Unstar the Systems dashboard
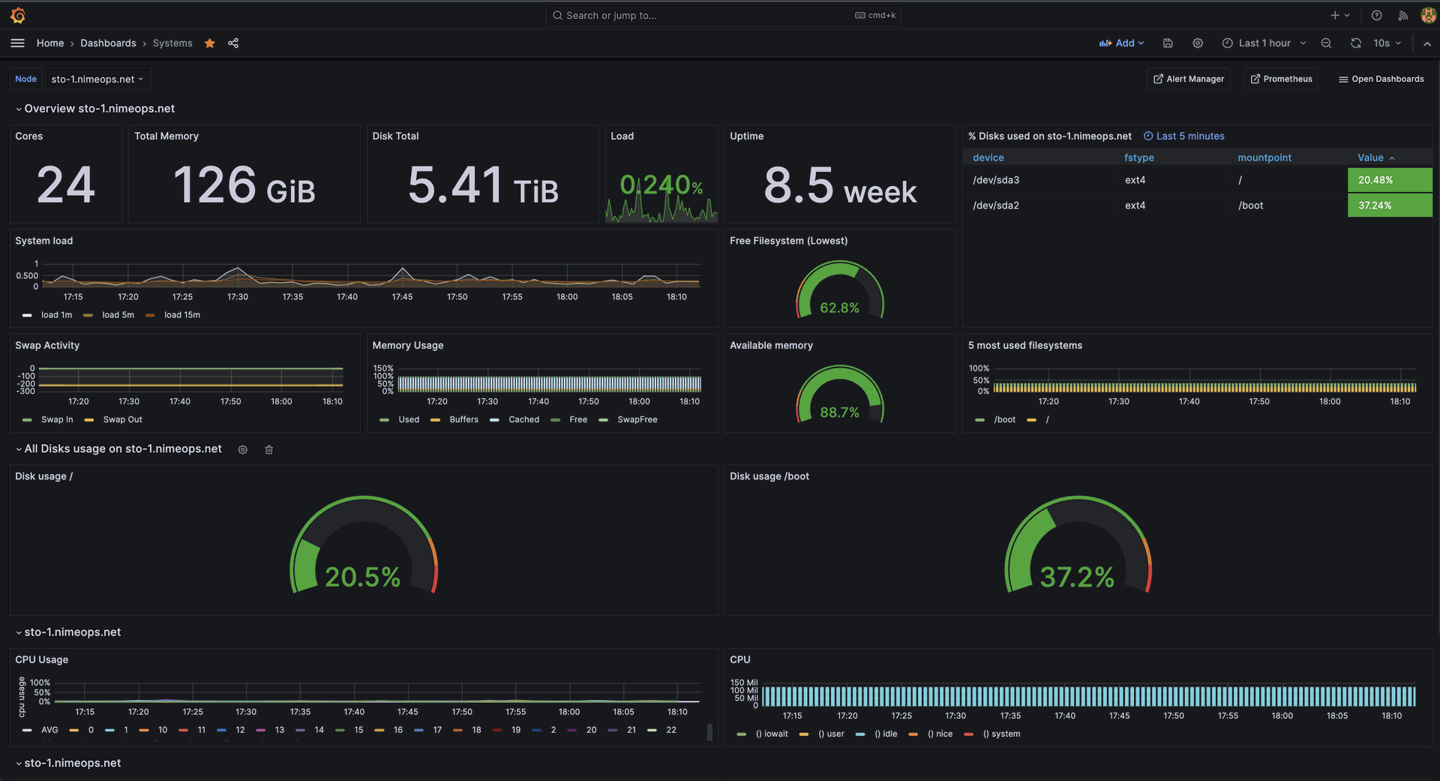1440x781 pixels. pos(210,44)
